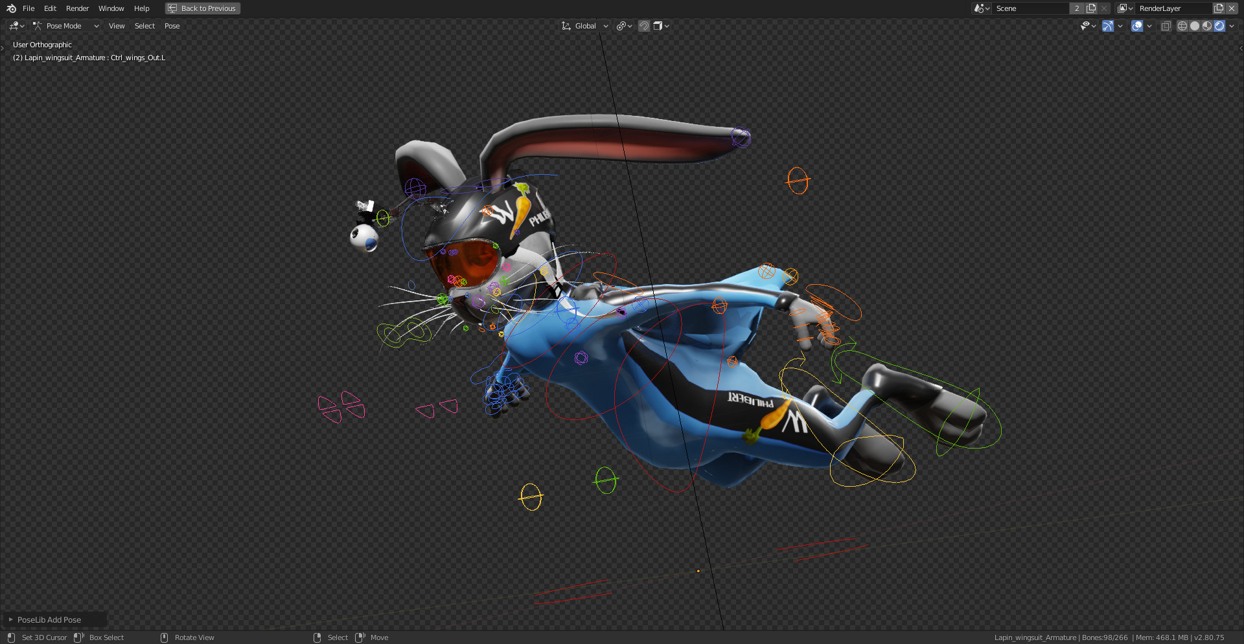Select the orange circle control near upper right
1244x644 pixels.
(798, 181)
